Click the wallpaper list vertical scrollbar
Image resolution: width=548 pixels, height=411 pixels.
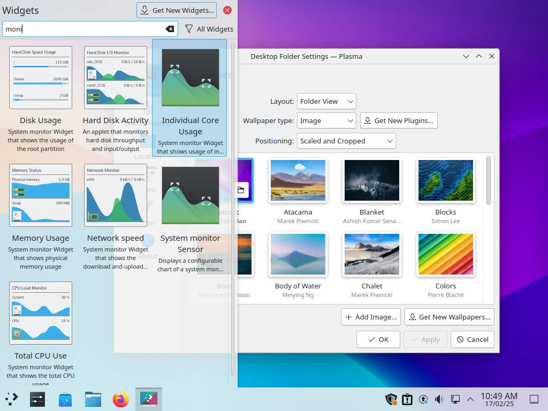point(489,181)
